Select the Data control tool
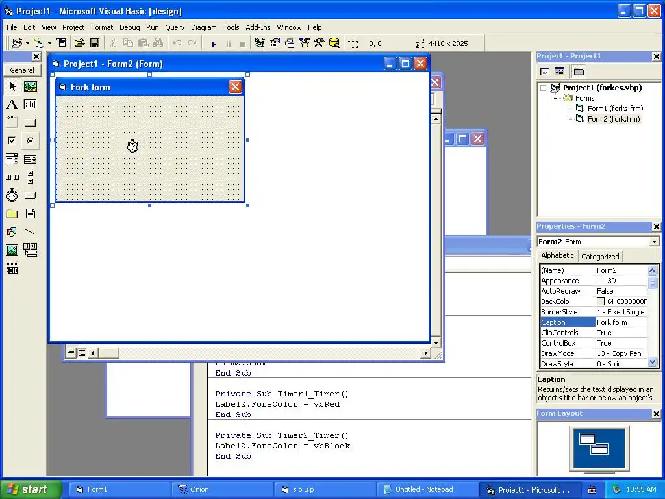Image resolution: width=665 pixels, height=499 pixels. (x=30, y=250)
